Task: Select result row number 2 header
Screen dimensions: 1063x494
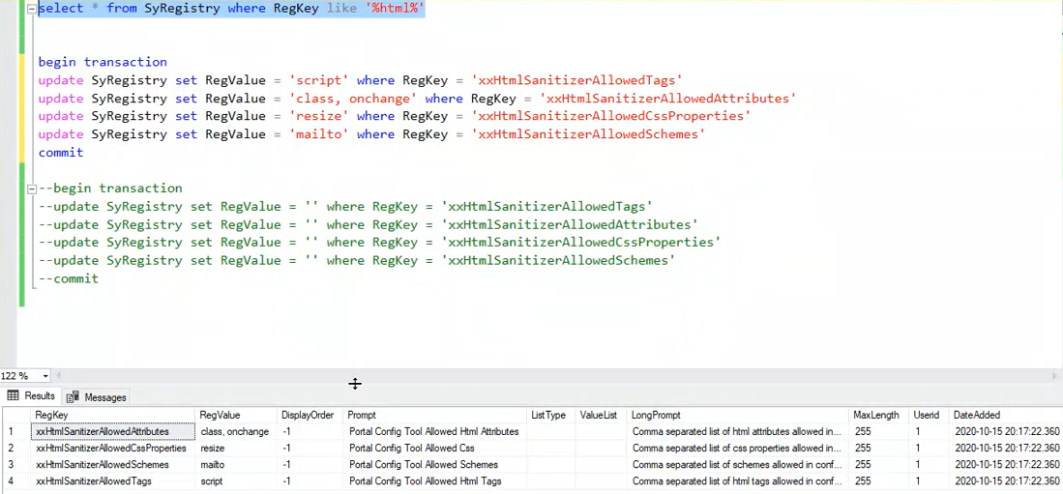Action: (x=15, y=448)
